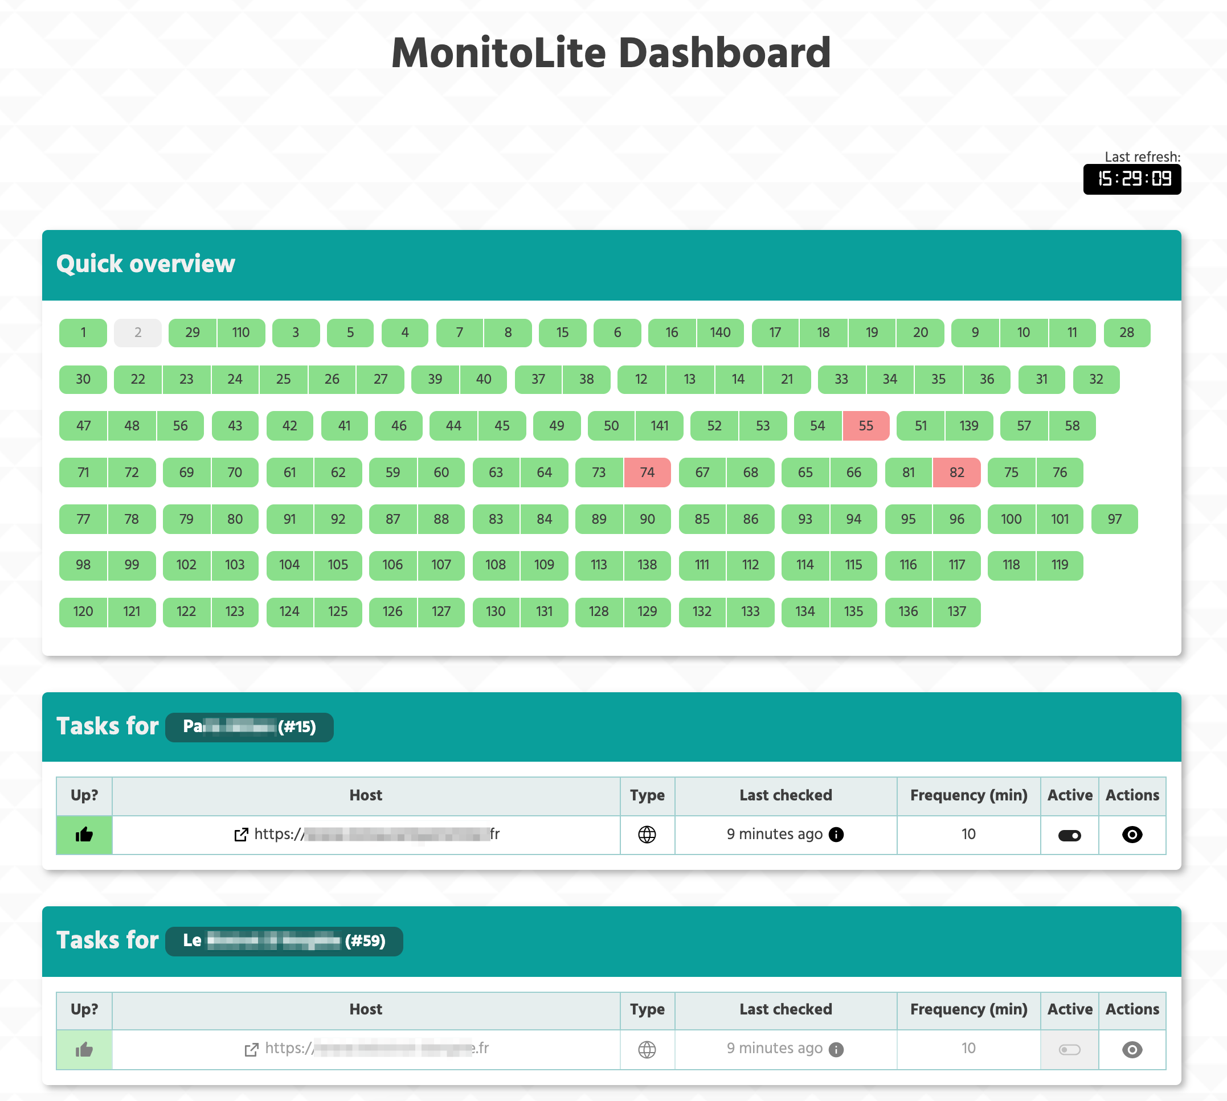Screen dimensions: 1227x1101
Task: Click the greyed-out tile 2
Action: (x=138, y=332)
